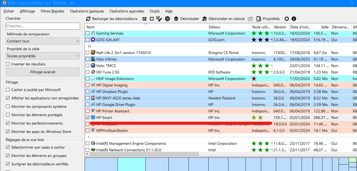
Task: Click the HPPrintScanDoctor app icon
Action: coord(93,130)
